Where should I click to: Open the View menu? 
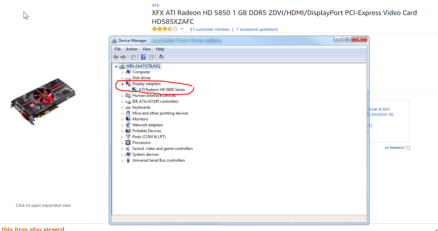[x=147, y=49]
